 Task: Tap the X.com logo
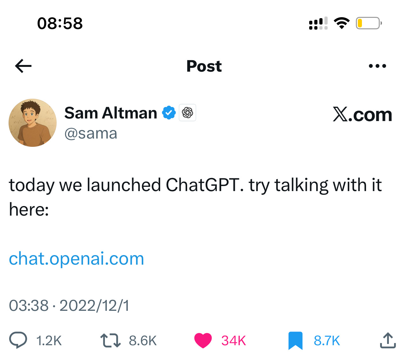(362, 115)
